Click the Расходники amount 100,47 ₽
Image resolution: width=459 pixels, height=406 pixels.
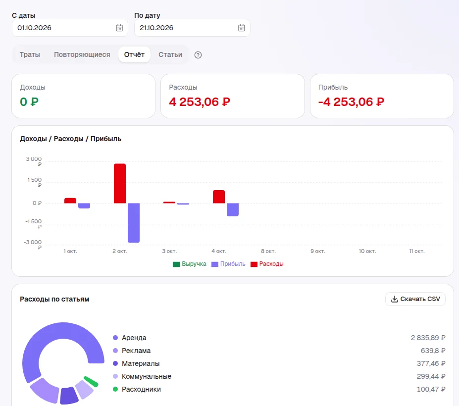(431, 389)
